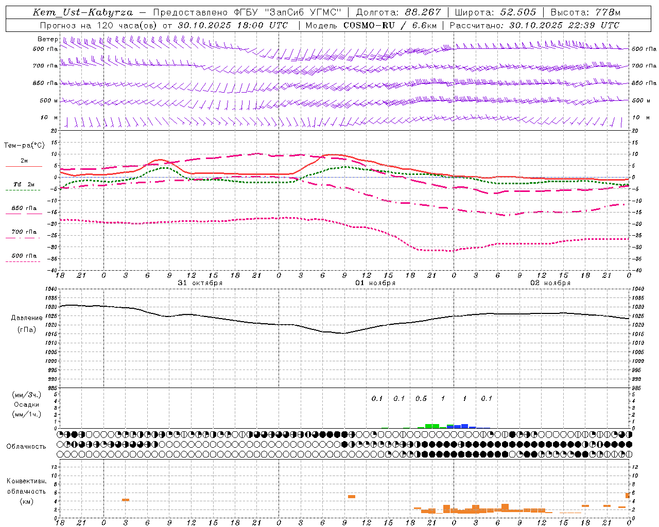This screenshot has height=527, width=659.
Task: Click the Прогноз на 120 часа(ов) text
Action: click(x=99, y=25)
